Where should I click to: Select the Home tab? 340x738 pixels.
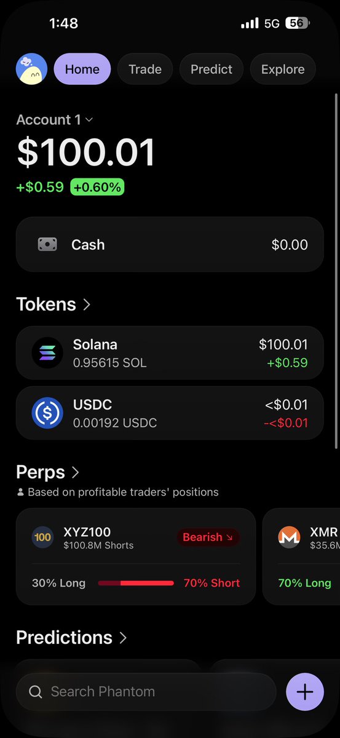coord(82,69)
